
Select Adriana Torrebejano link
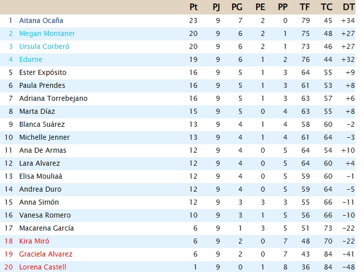[53, 98]
